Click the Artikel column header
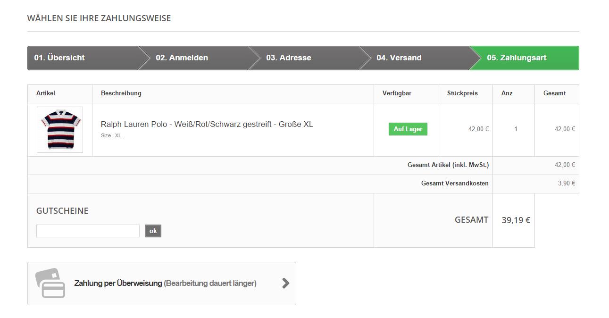This screenshot has width=609, height=318. 46,93
